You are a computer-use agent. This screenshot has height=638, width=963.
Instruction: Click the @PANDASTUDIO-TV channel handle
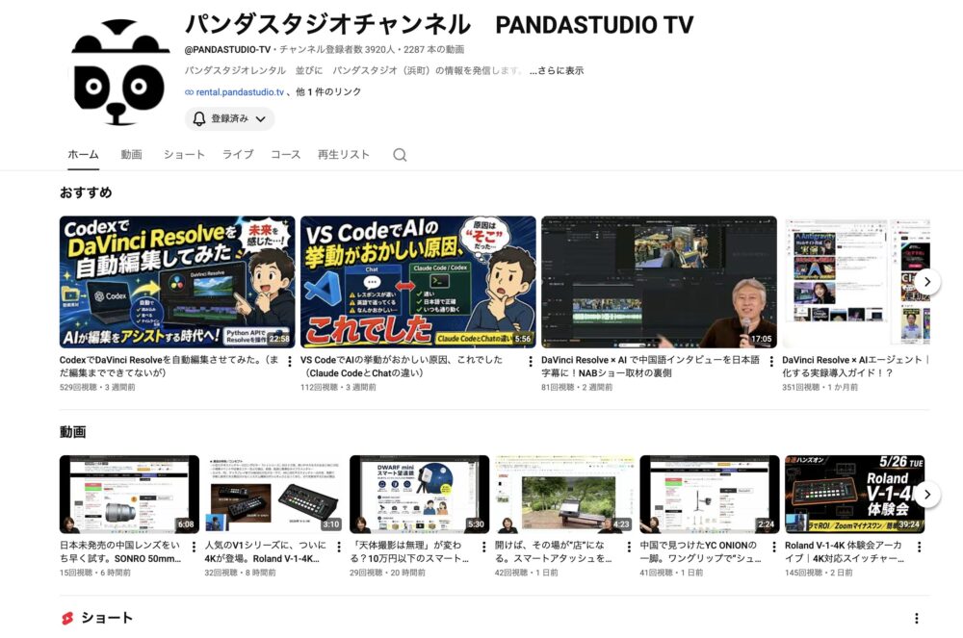(227, 50)
